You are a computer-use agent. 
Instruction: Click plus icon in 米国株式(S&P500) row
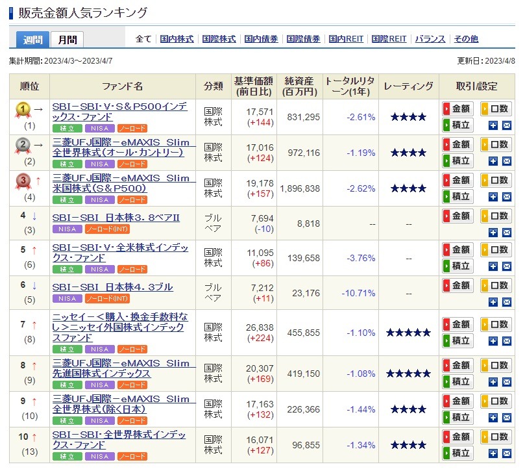493,197
